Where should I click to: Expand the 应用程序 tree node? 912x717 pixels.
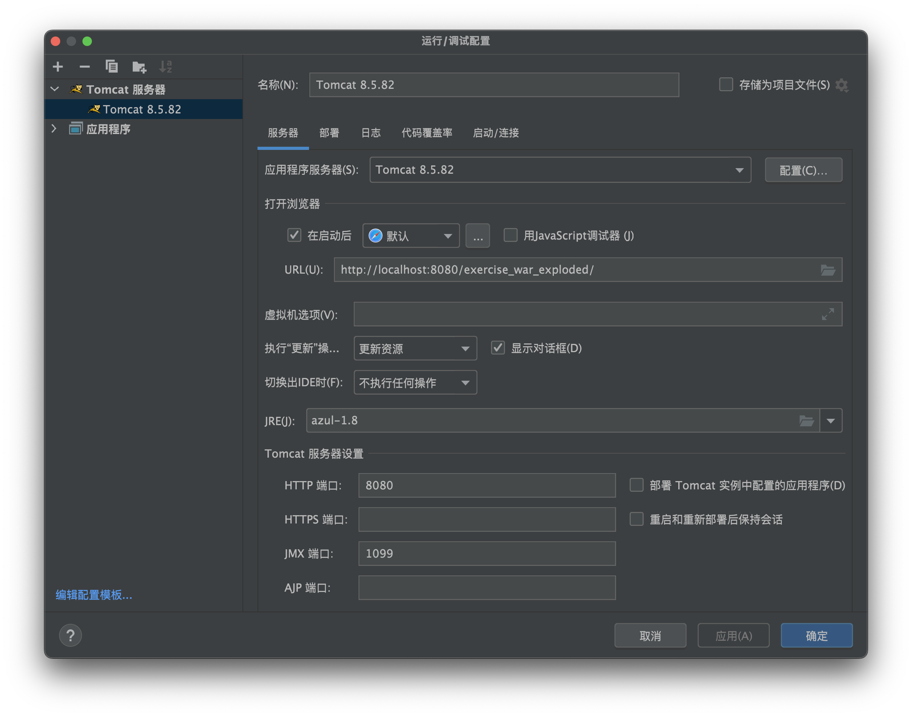tap(54, 128)
